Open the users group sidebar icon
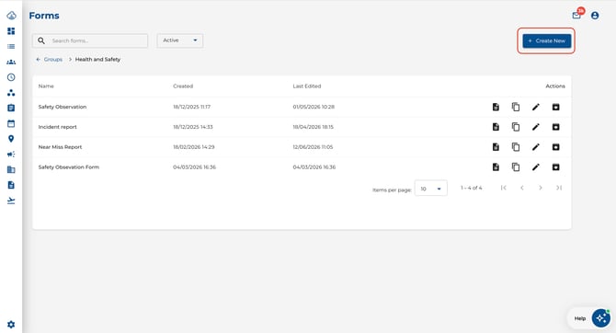 11,62
